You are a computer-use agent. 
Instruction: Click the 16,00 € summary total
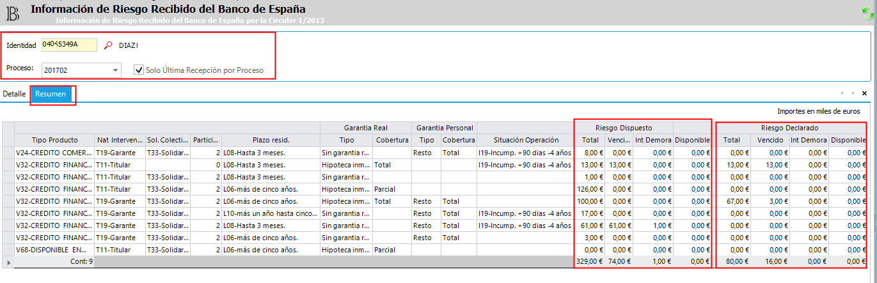coord(770,261)
